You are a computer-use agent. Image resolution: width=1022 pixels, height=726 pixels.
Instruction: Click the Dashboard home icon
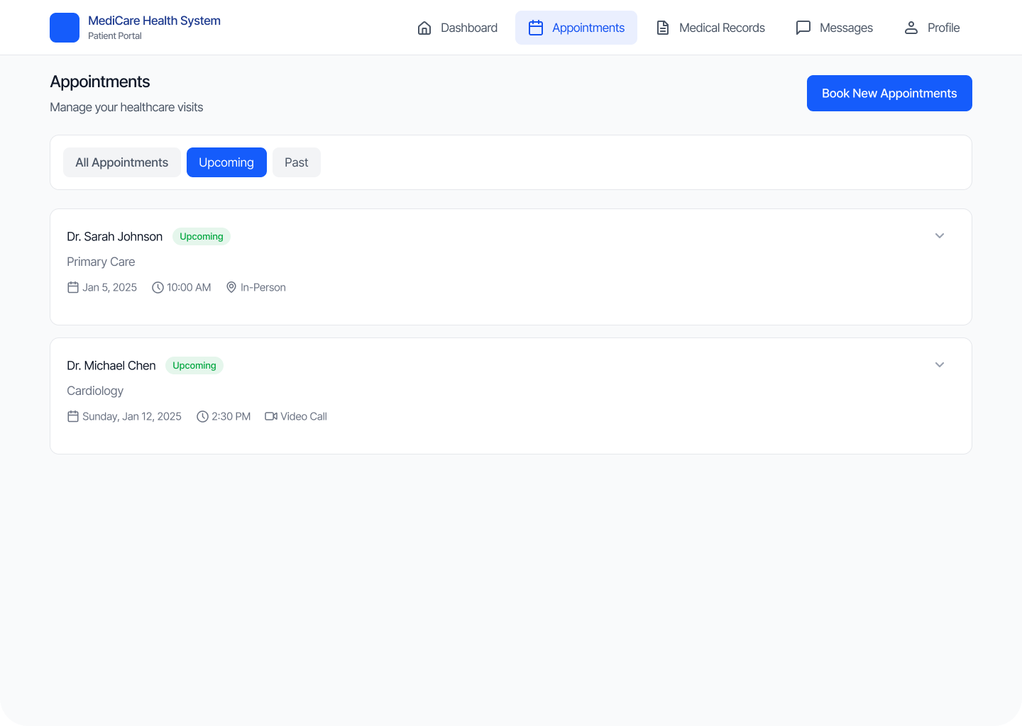[424, 28]
